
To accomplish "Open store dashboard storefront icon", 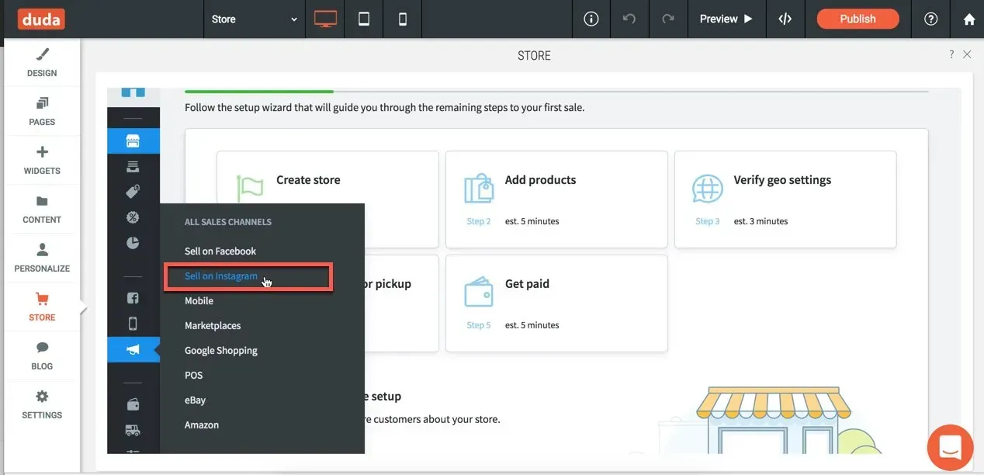I will (x=133, y=141).
